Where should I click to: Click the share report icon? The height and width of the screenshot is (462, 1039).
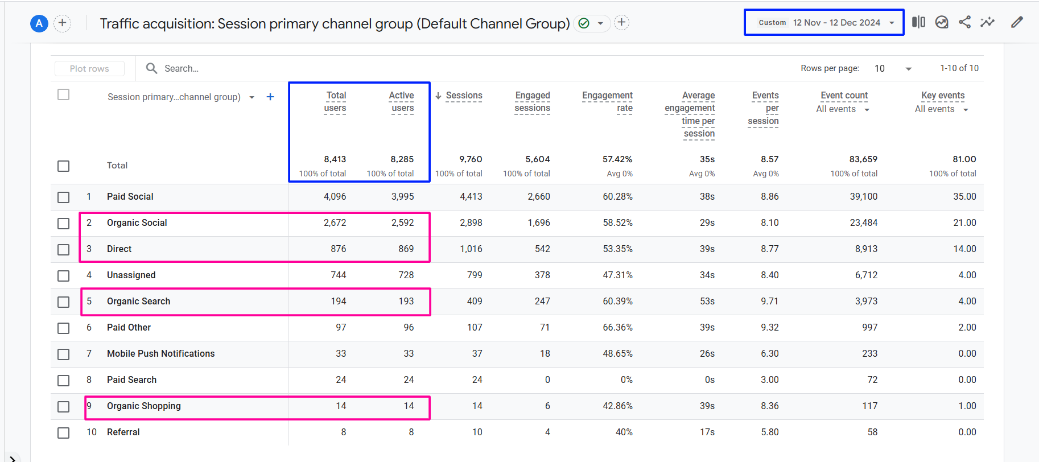tap(964, 22)
